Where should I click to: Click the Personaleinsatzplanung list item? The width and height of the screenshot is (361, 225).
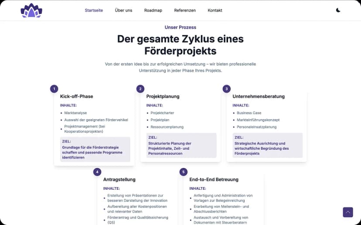(256, 127)
